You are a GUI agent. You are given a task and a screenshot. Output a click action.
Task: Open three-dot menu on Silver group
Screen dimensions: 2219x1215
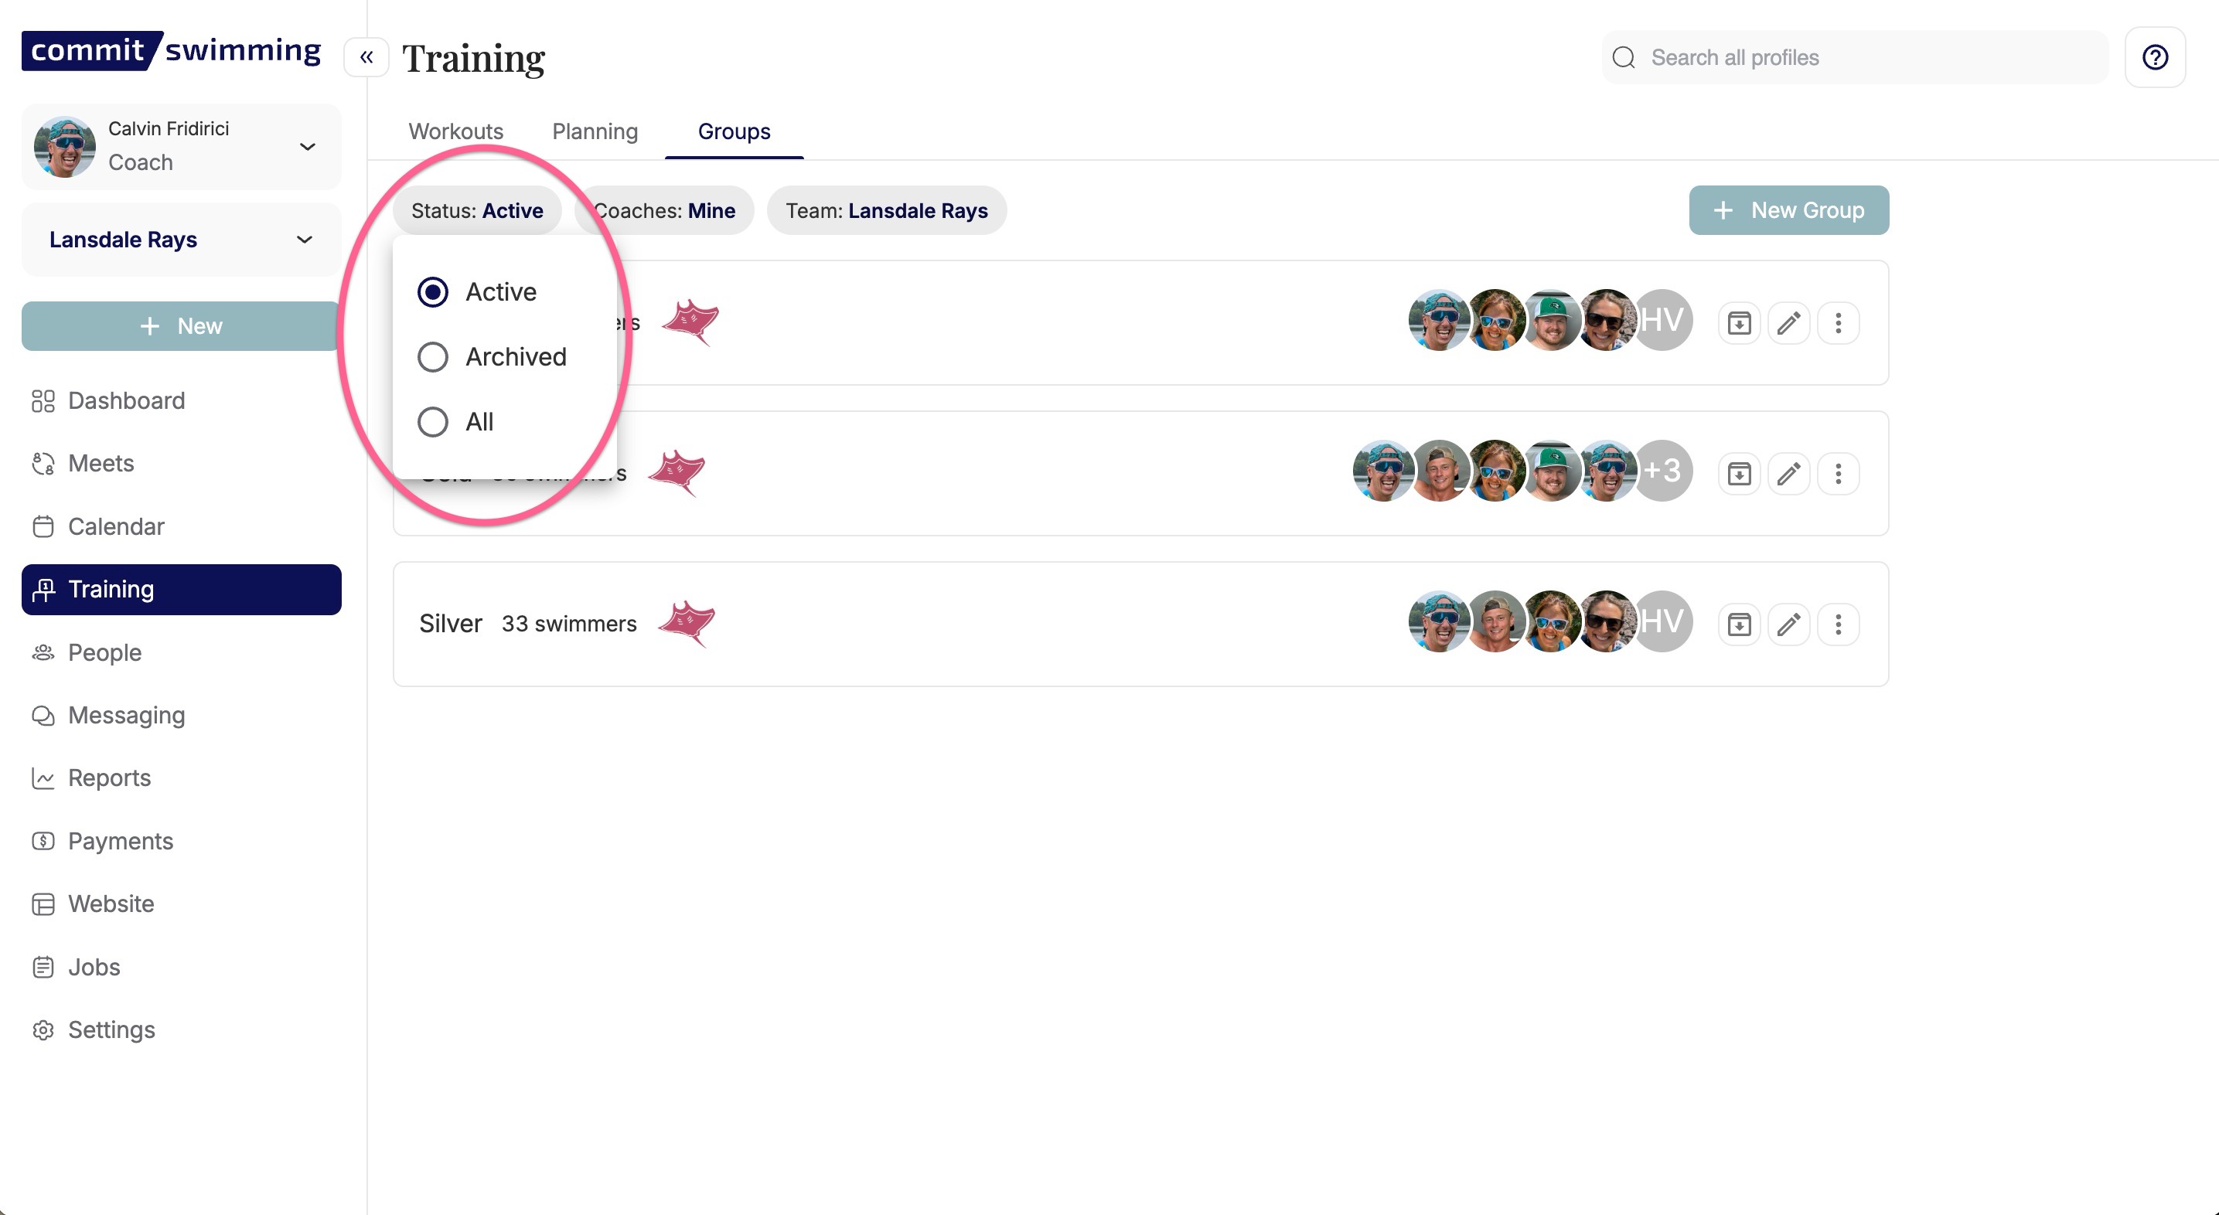pos(1839,625)
